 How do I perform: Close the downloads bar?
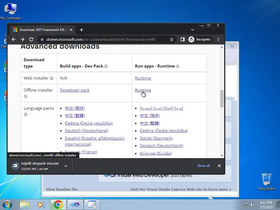coord(219,166)
